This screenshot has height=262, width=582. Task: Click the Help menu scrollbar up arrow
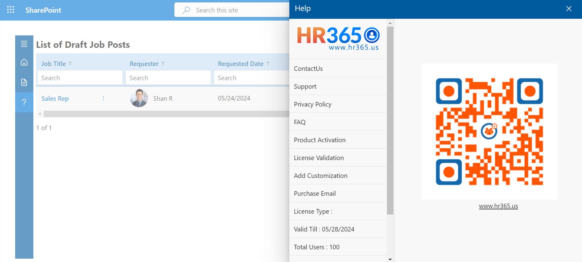[x=390, y=23]
